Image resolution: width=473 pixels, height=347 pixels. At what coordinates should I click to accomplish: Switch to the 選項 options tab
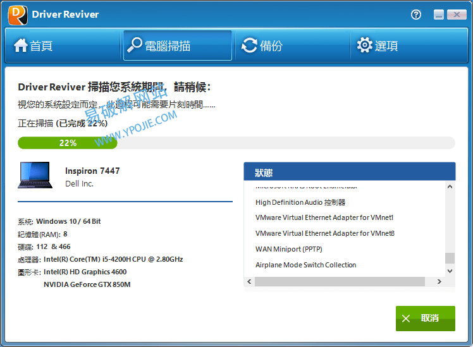coord(408,46)
